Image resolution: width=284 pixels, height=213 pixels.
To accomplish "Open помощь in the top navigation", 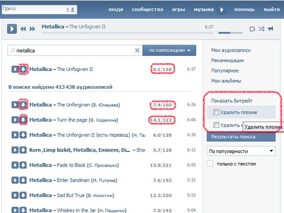I will pos(244,9).
